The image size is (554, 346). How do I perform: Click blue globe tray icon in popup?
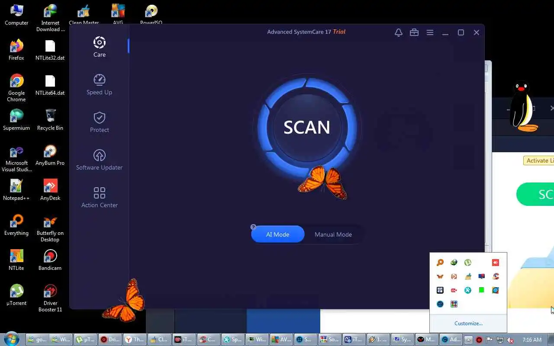[496, 290]
